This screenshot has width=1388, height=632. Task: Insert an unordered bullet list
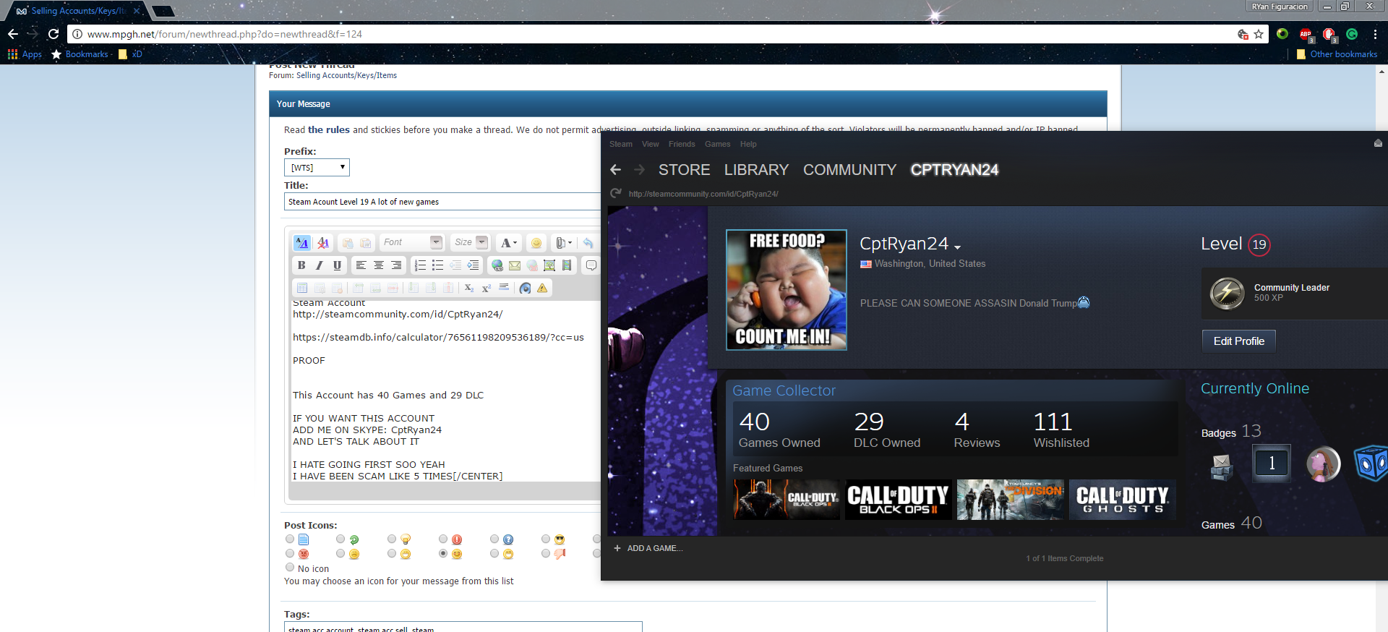[x=437, y=265]
